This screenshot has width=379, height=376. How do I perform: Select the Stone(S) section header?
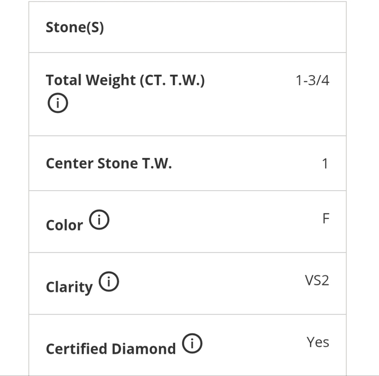click(188, 27)
